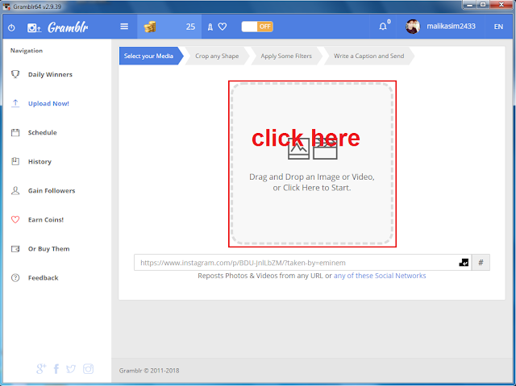Open Daily Winners in navigation
This screenshot has width=516, height=386.
pos(50,75)
